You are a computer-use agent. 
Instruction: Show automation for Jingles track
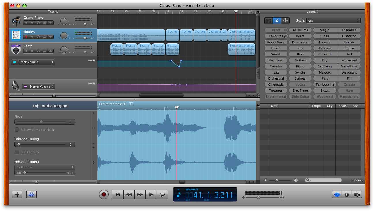pyautogui.click(x=50, y=37)
